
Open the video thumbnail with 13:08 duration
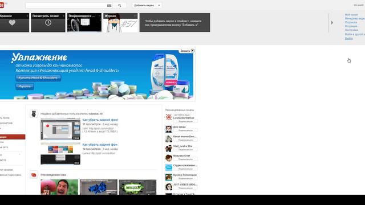(x=60, y=129)
